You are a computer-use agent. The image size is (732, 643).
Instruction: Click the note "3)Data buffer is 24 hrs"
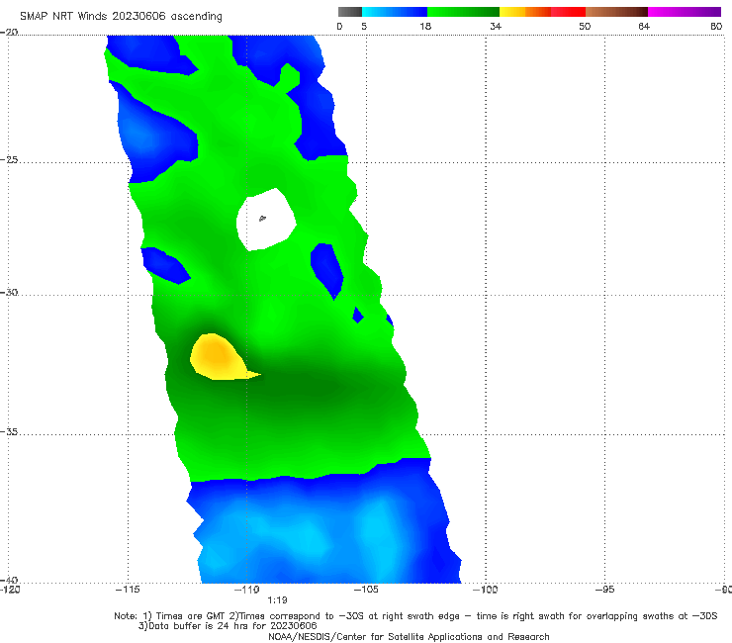pyautogui.click(x=228, y=626)
